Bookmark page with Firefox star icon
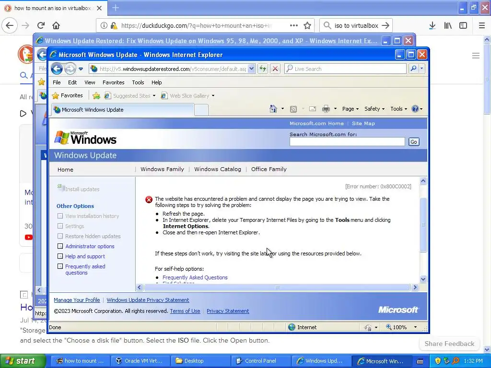491x368 pixels. [x=307, y=25]
